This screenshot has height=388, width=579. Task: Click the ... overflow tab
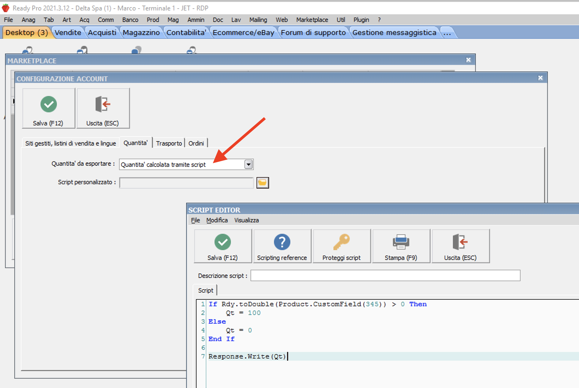[x=447, y=33]
